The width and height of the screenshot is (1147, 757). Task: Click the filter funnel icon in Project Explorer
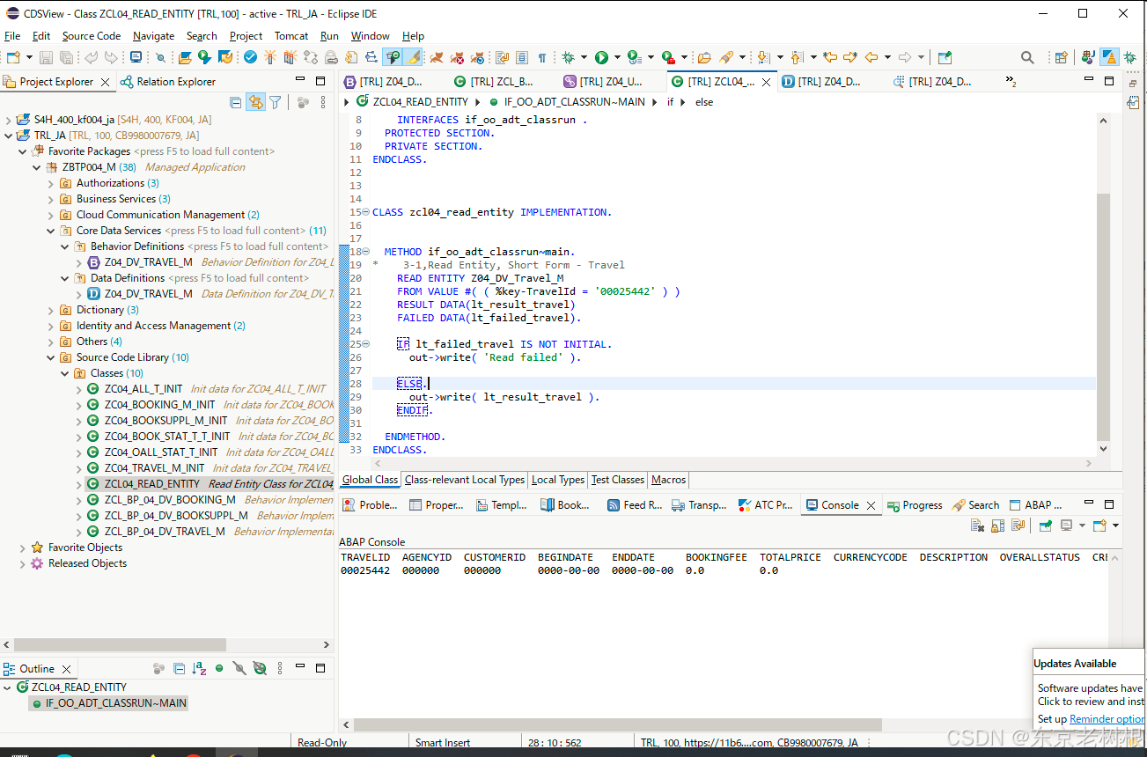click(276, 102)
